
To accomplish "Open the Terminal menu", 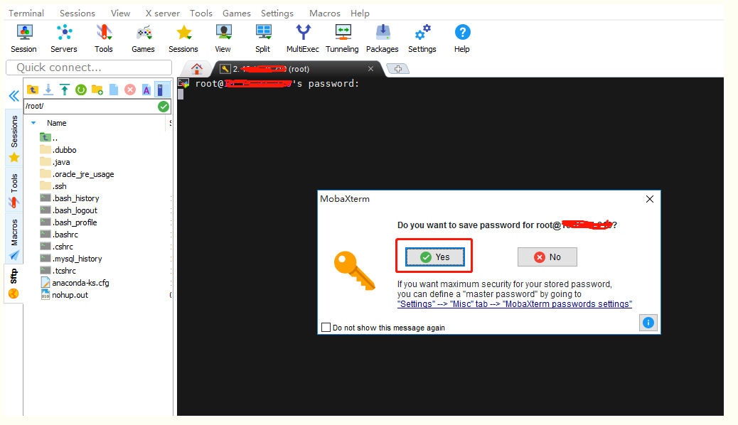I will click(x=26, y=14).
